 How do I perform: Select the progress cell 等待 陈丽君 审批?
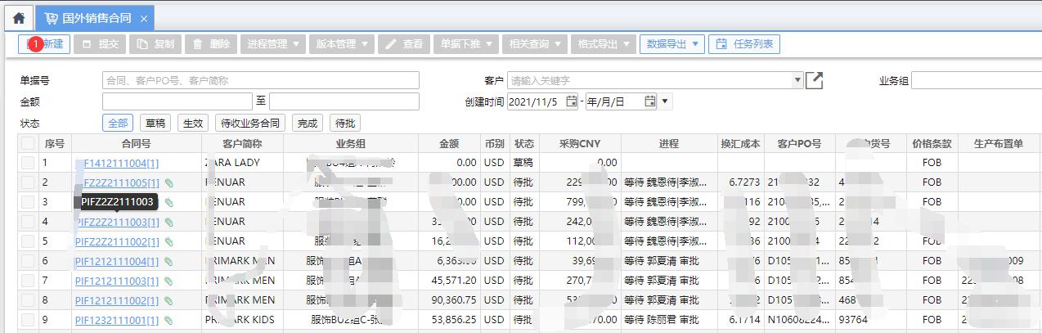click(x=669, y=320)
